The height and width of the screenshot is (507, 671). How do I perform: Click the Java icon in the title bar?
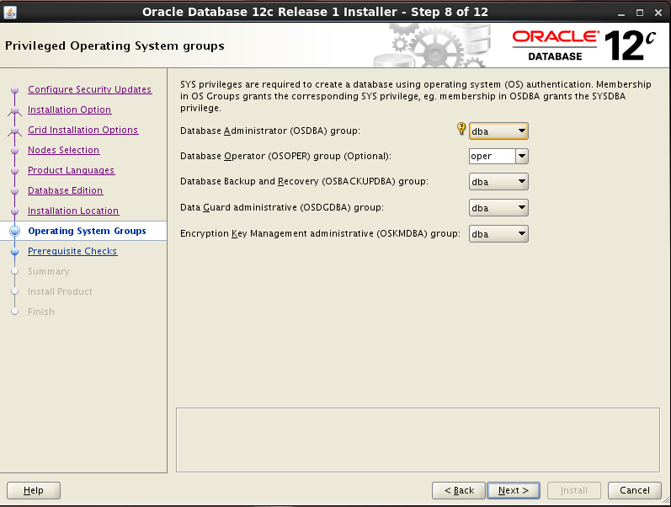pyautogui.click(x=9, y=12)
